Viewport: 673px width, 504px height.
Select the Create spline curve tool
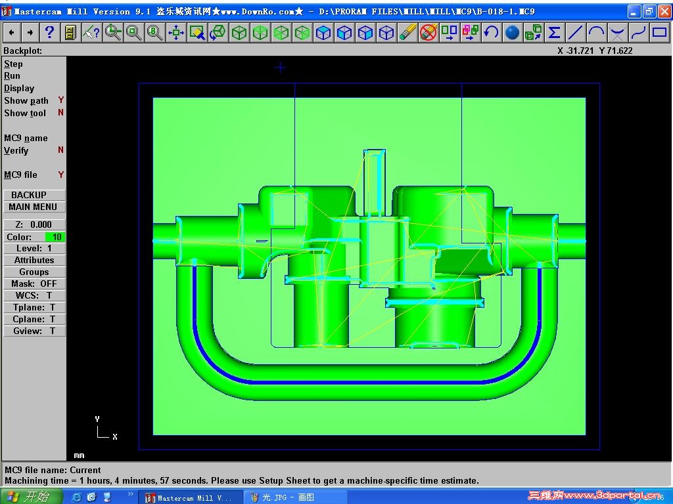(639, 32)
